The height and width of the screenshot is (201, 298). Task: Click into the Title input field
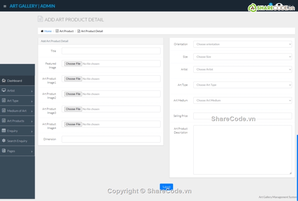click(x=111, y=51)
